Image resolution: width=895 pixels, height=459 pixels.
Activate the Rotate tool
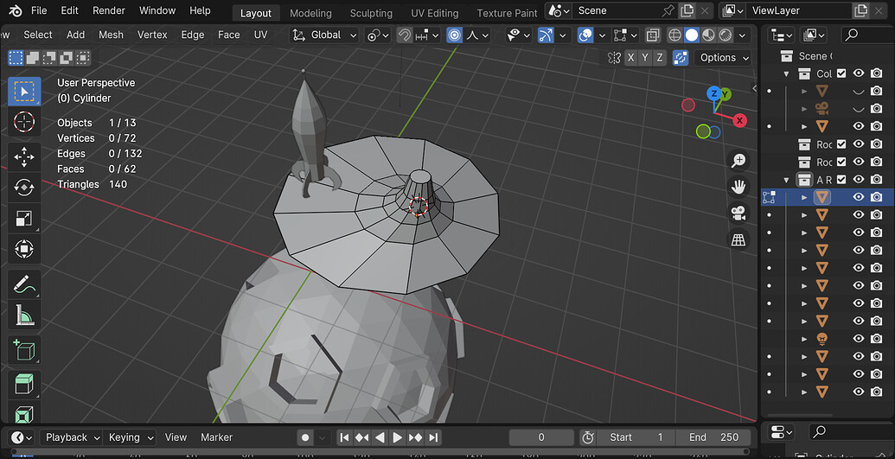[24, 188]
